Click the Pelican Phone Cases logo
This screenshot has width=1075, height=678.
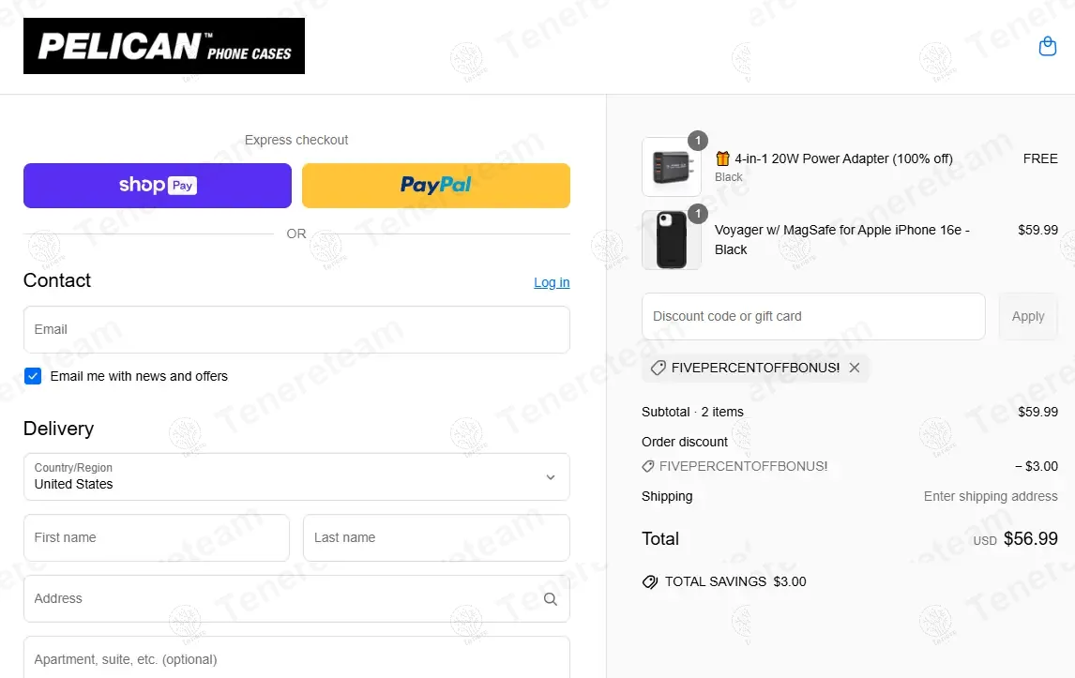tap(164, 46)
